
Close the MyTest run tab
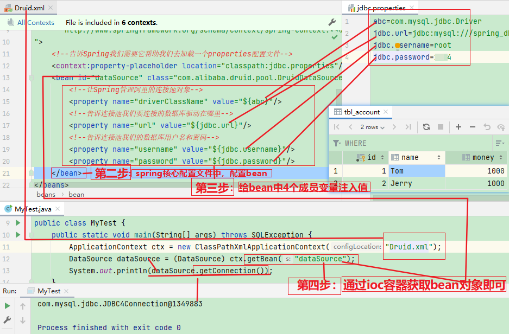(x=66, y=291)
